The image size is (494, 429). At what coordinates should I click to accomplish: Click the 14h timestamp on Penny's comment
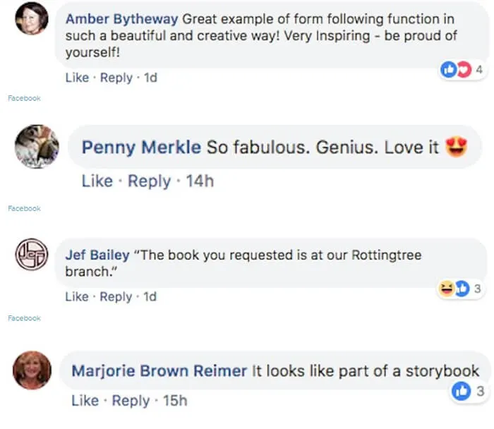tap(200, 181)
